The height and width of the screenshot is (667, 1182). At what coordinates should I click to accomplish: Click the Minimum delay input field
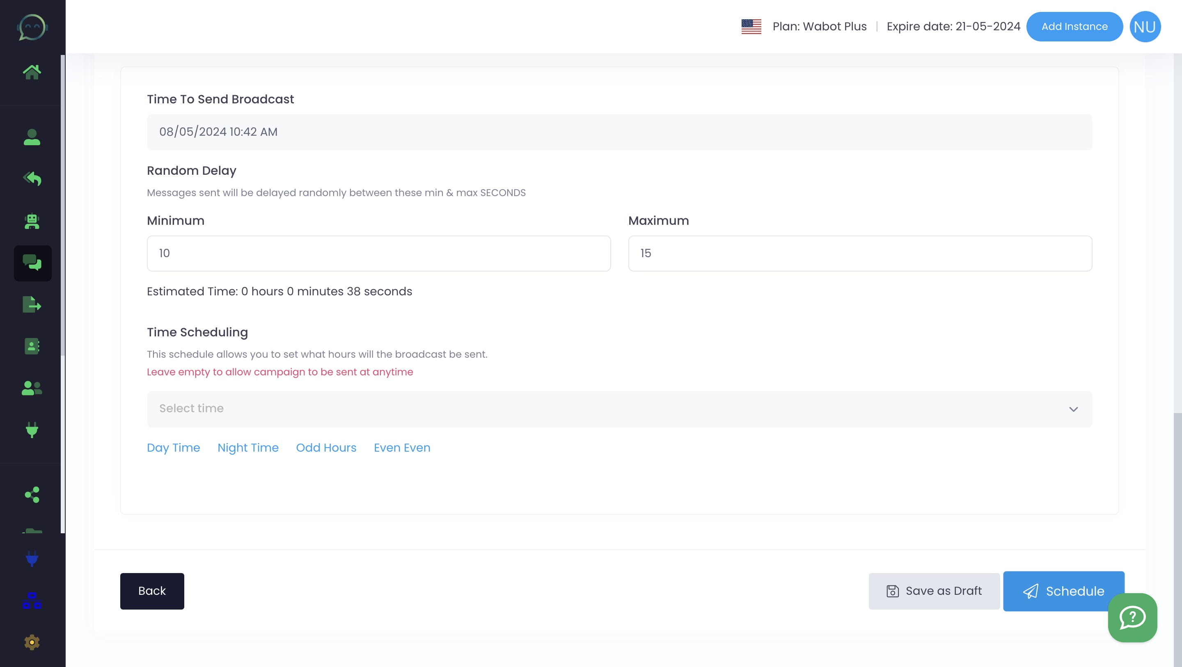pyautogui.click(x=379, y=253)
